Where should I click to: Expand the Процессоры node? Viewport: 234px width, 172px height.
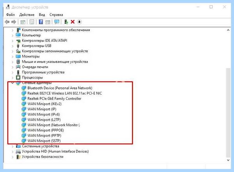point(12,78)
